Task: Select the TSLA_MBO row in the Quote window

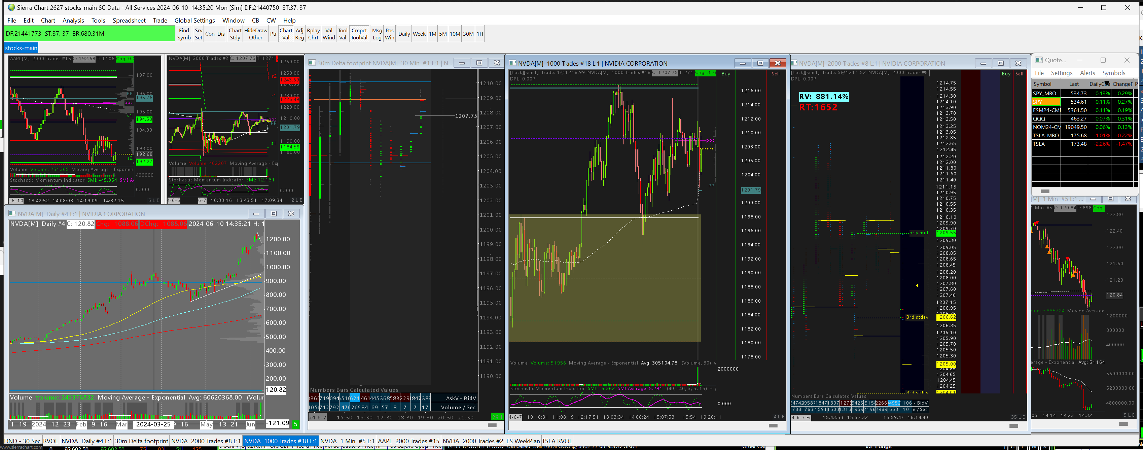Action: (1085, 135)
